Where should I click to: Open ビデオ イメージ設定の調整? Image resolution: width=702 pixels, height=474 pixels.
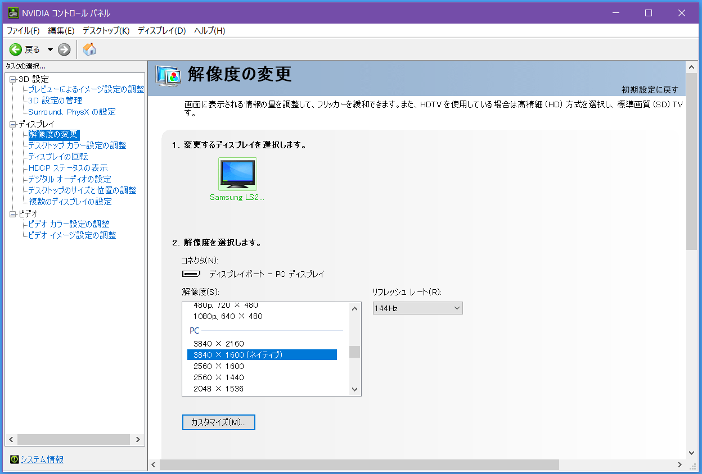[x=73, y=235]
